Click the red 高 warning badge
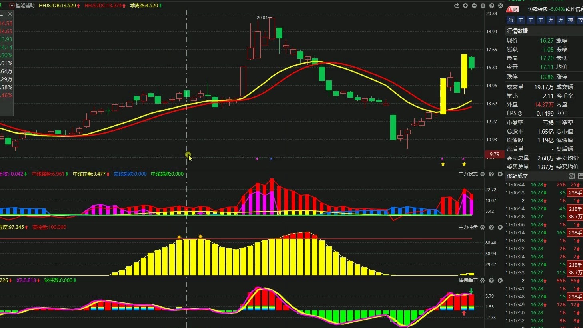583x328 pixels. point(513,9)
